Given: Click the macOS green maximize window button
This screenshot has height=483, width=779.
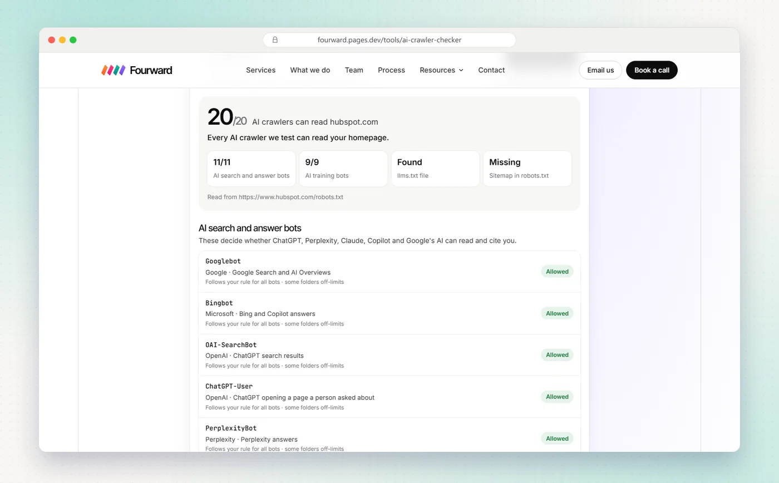Looking at the screenshot, I should point(73,40).
